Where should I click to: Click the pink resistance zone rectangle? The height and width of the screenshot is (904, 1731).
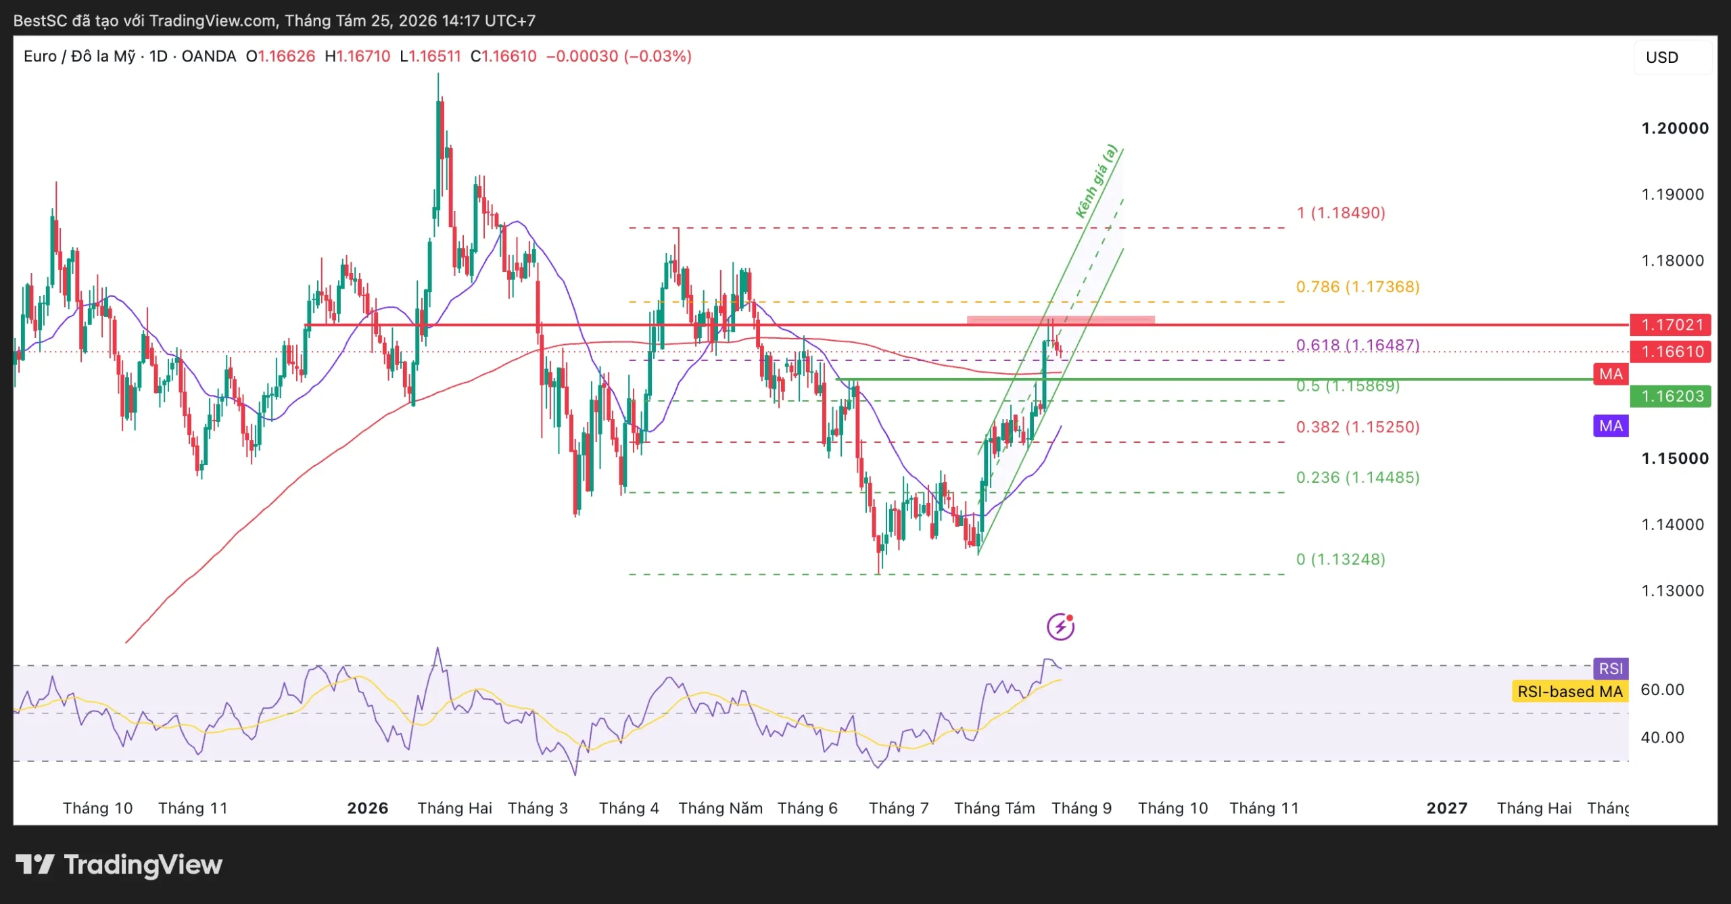click(1060, 320)
